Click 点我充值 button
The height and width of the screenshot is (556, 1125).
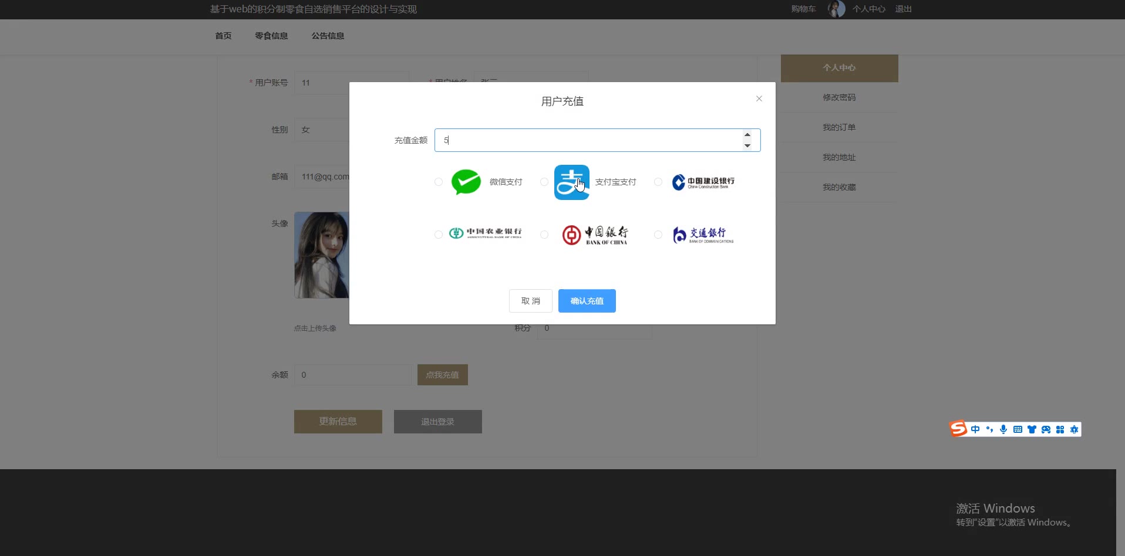click(x=443, y=375)
